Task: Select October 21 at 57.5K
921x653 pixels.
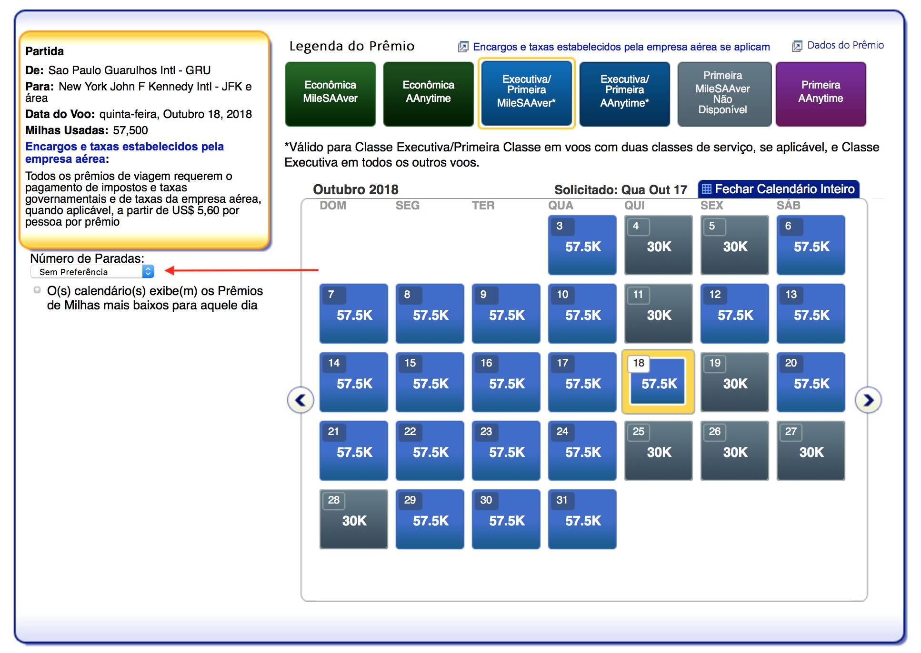Action: point(354,450)
